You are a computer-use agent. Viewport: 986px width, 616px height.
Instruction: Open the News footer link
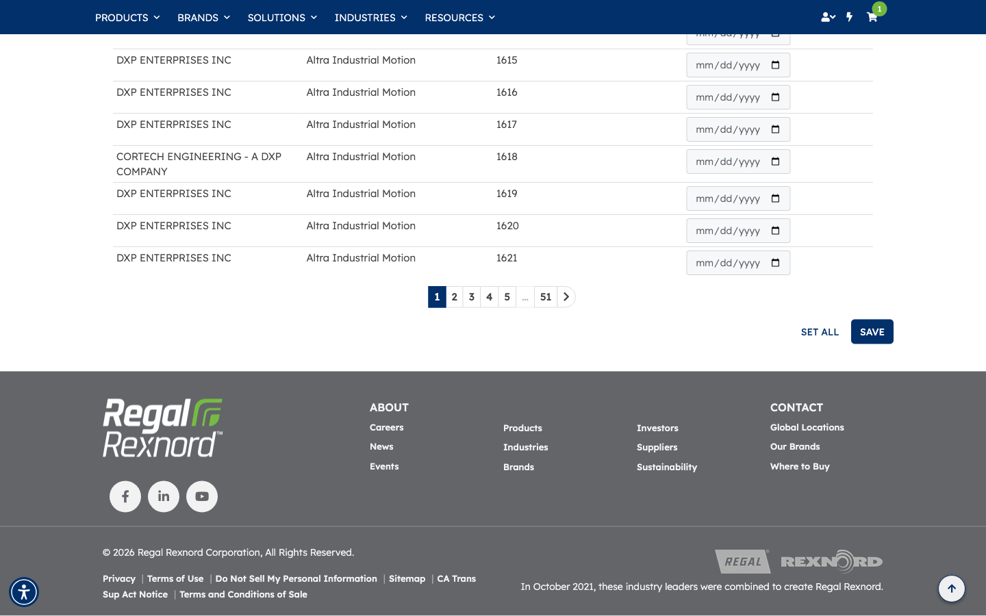point(381,446)
